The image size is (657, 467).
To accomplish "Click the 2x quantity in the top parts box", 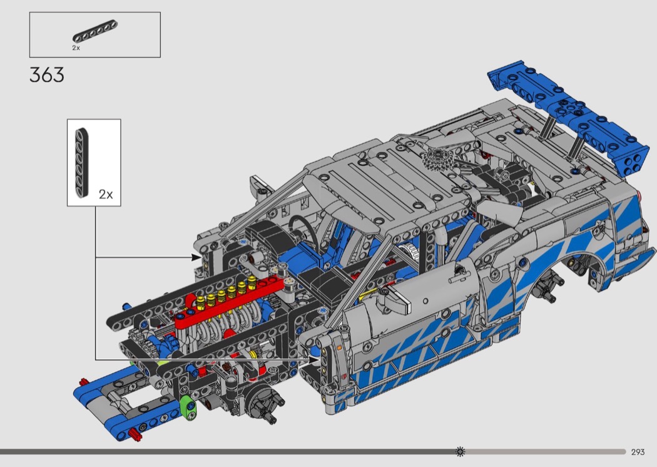I will point(76,48).
